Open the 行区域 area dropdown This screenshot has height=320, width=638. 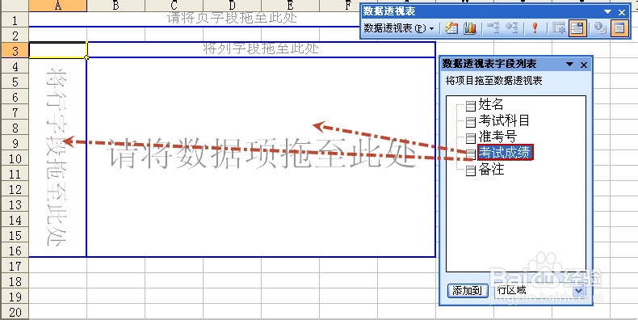pos(578,291)
